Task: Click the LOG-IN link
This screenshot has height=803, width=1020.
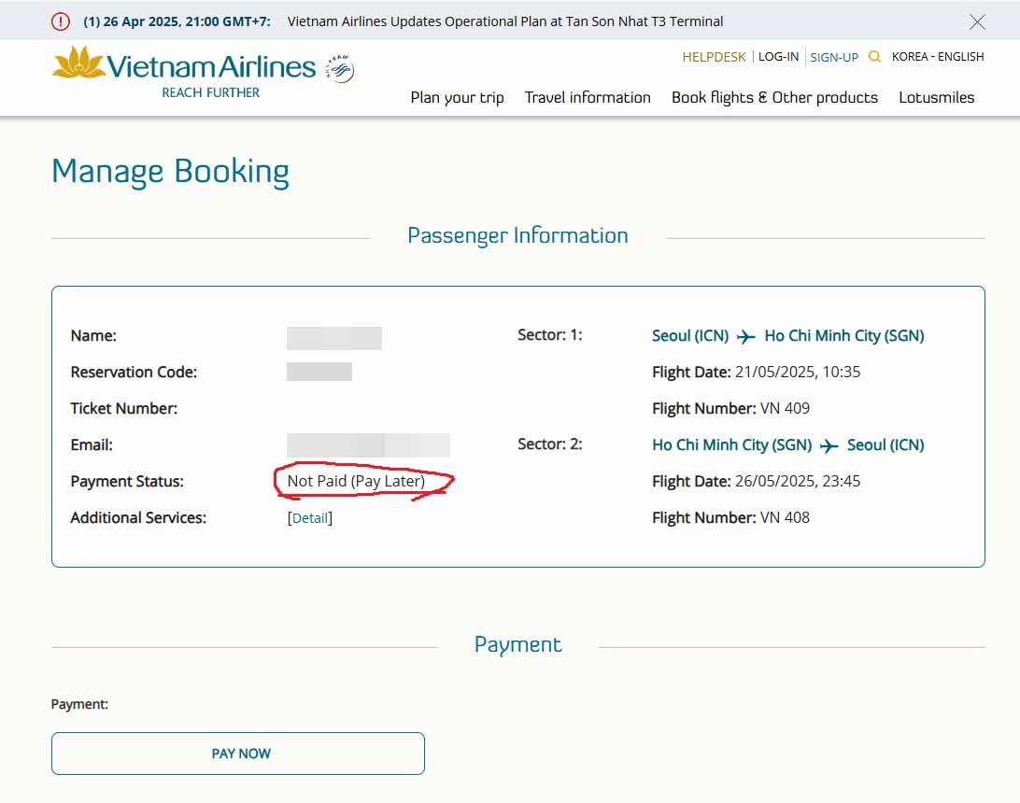Action: 778,57
